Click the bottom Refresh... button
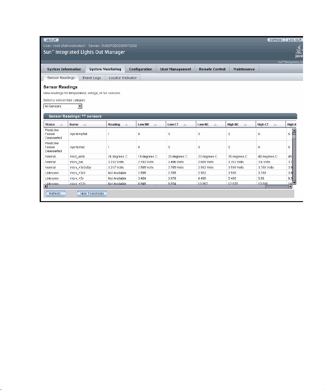 coord(56,194)
